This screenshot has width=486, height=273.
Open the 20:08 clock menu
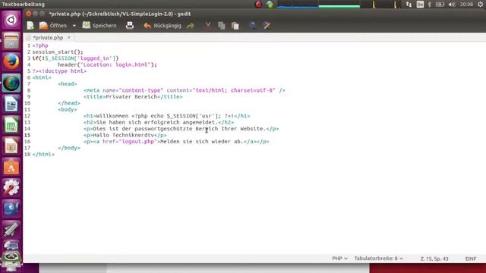tap(466, 5)
